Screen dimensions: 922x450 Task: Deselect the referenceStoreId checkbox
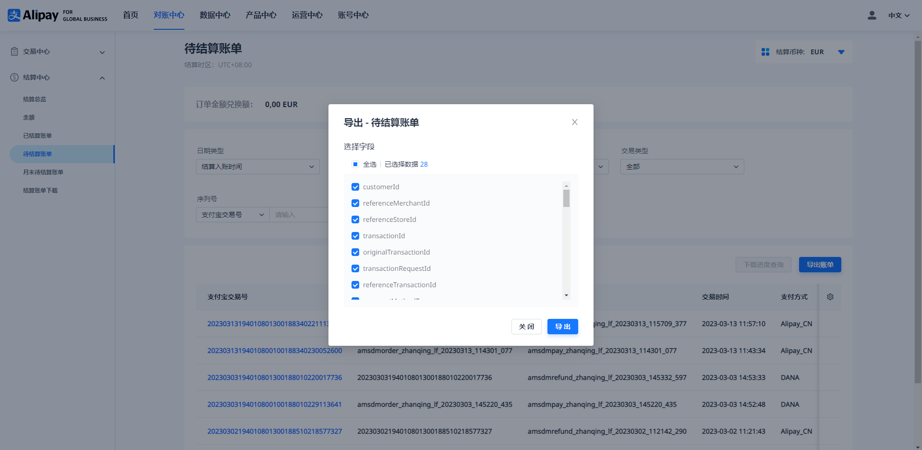pyautogui.click(x=355, y=219)
